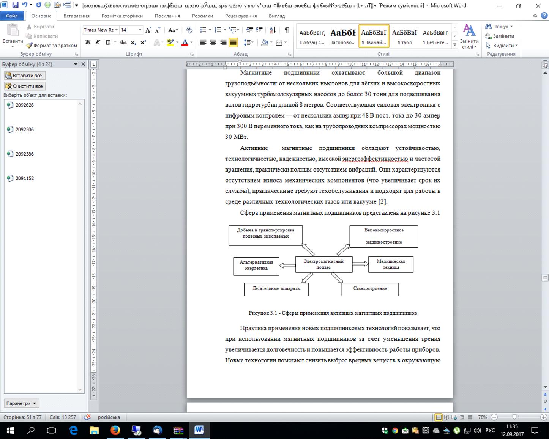Switch to the Рецензування tab
Viewport: 549px width, 439px height.
tap(241, 16)
